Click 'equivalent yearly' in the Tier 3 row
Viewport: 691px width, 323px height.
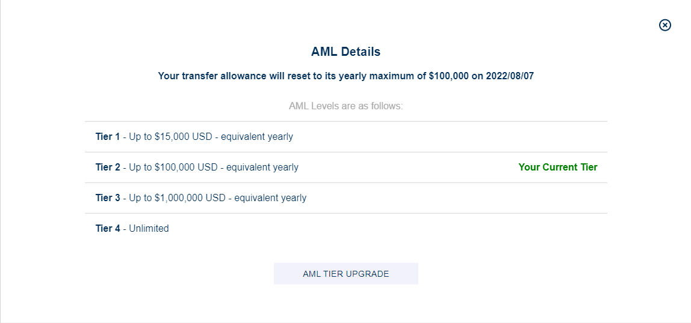[x=270, y=198]
